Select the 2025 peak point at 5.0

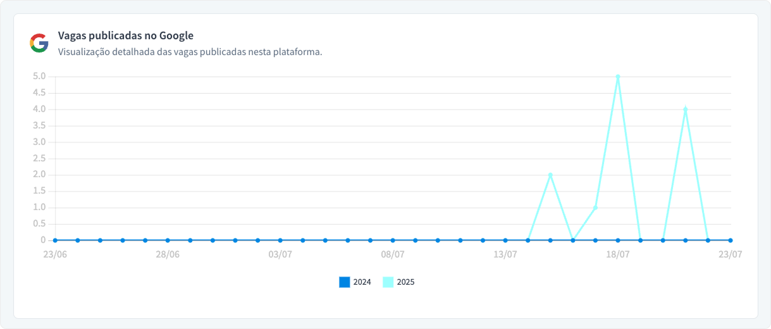click(x=618, y=77)
